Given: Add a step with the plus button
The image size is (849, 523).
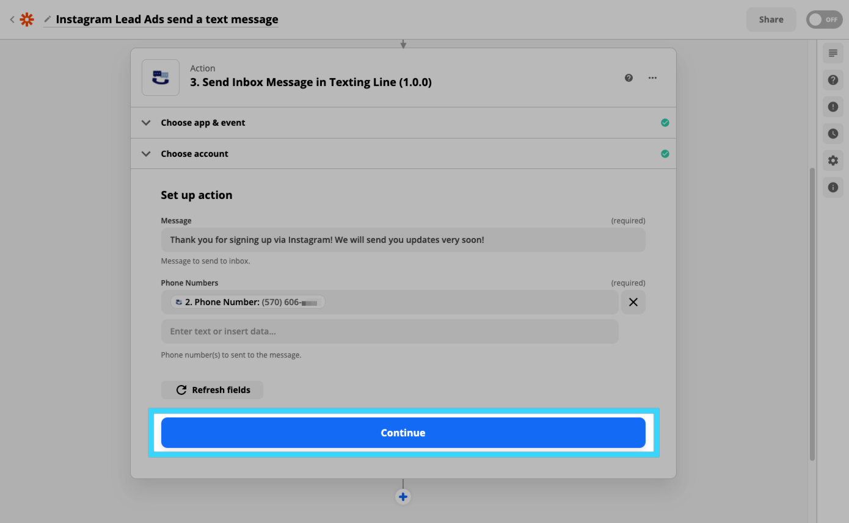Looking at the screenshot, I should pyautogui.click(x=403, y=497).
